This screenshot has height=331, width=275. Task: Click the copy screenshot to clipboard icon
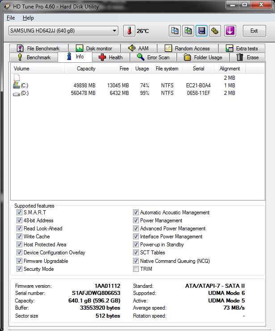(188, 31)
